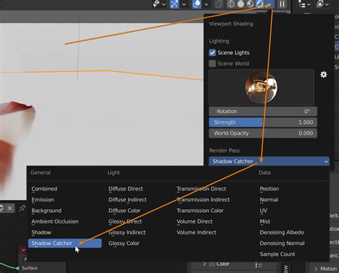Collapse the material output node chevron
This screenshot has width=339, height=273.
23,250
